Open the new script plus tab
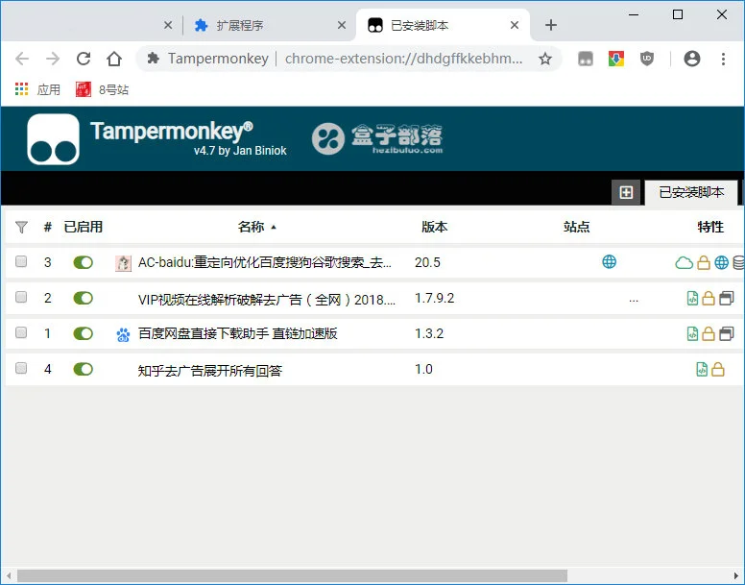This screenshot has height=585, width=745. 626,192
